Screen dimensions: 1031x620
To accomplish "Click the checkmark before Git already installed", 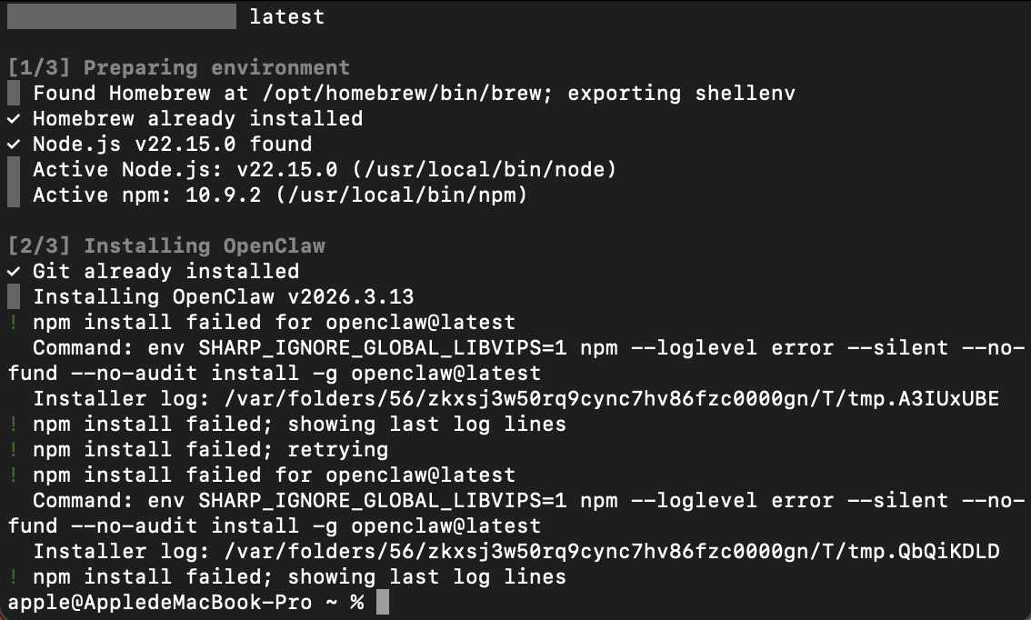I will tap(13, 272).
